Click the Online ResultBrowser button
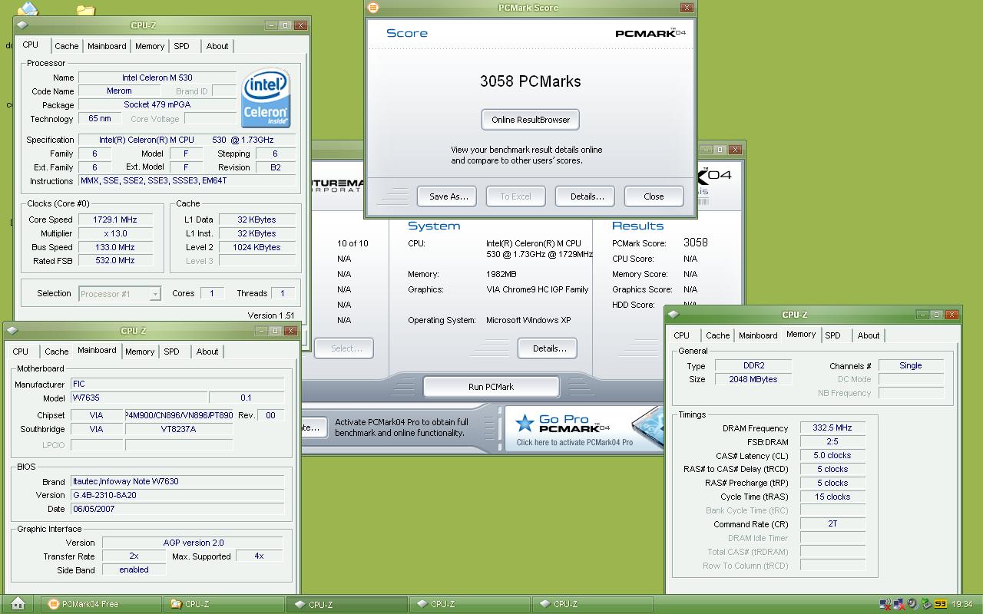 [x=531, y=120]
